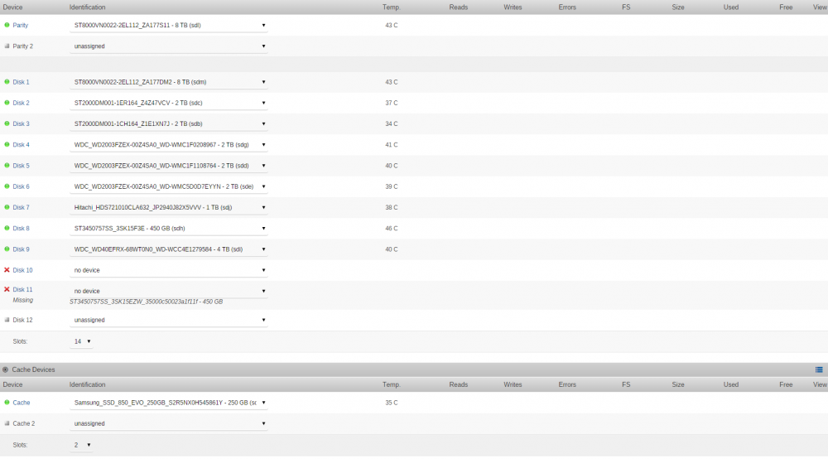This screenshot has height=459, width=828.
Task: Open the Disk 8 link
Action: pyautogui.click(x=22, y=229)
